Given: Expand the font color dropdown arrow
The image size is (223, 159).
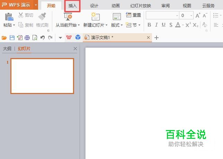Looking at the screenshot, I should [183, 25].
